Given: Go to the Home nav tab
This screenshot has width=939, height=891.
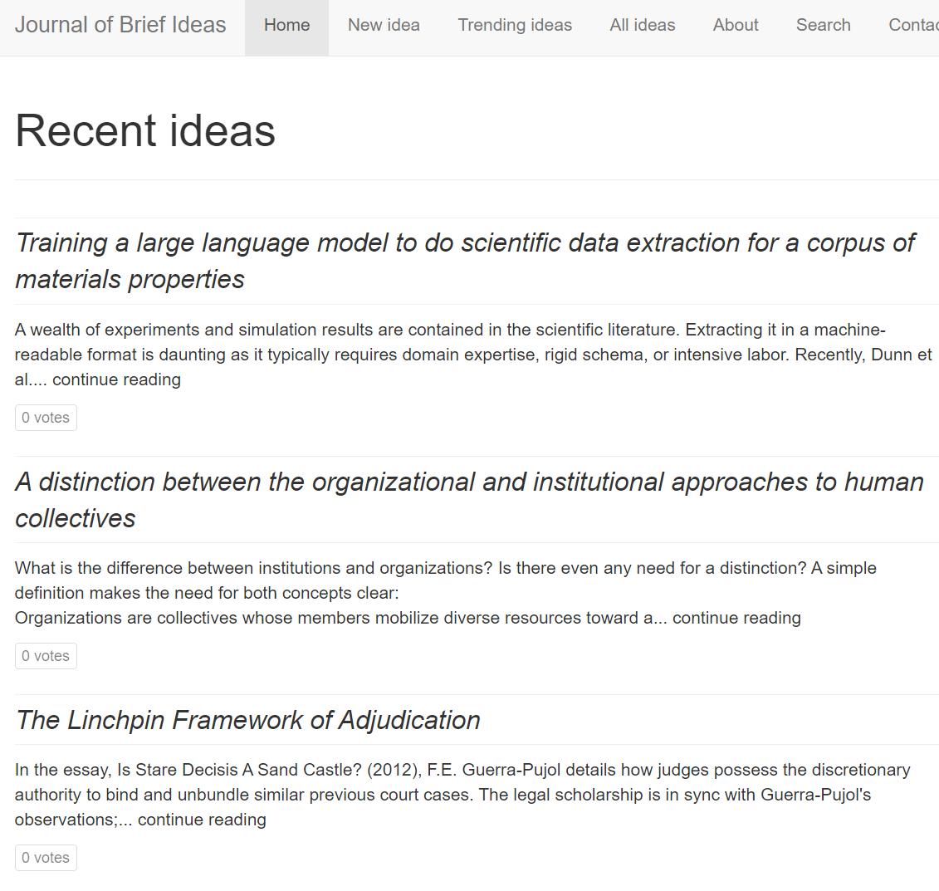Looking at the screenshot, I should 286,25.
